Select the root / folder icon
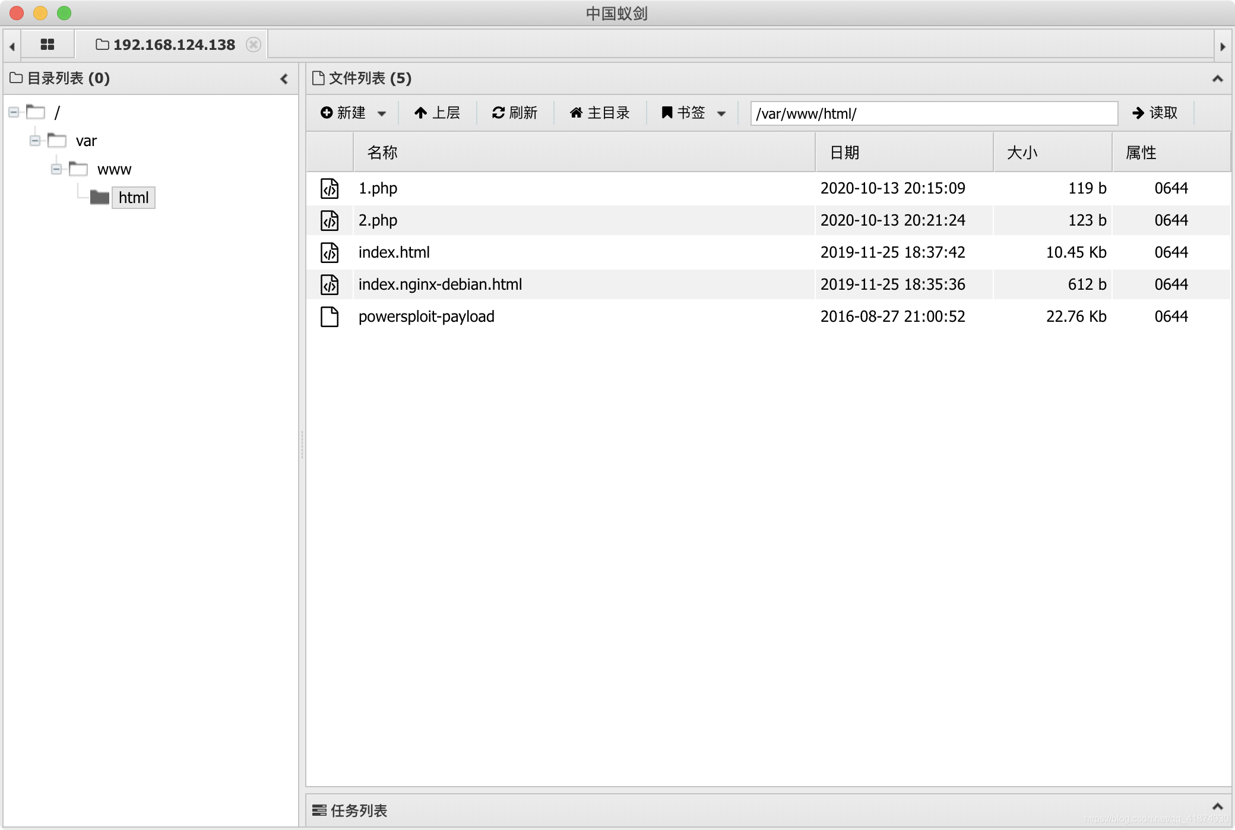 pos(36,112)
